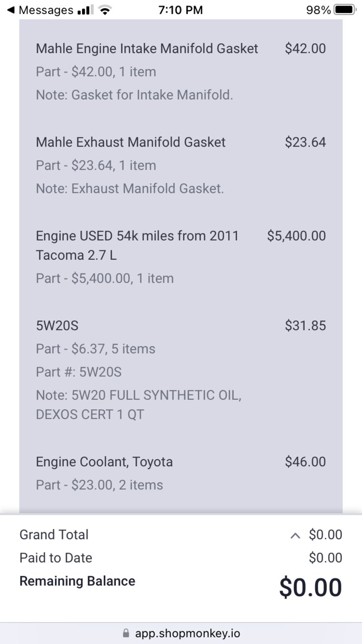Tap the Paid to Date row

point(181,558)
